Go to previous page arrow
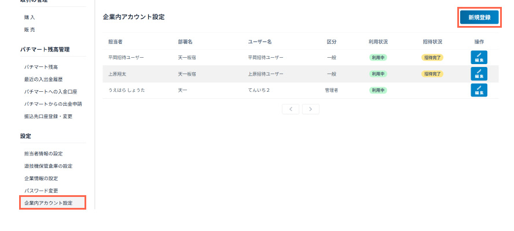Screen dimensions: 514x231 290,109
